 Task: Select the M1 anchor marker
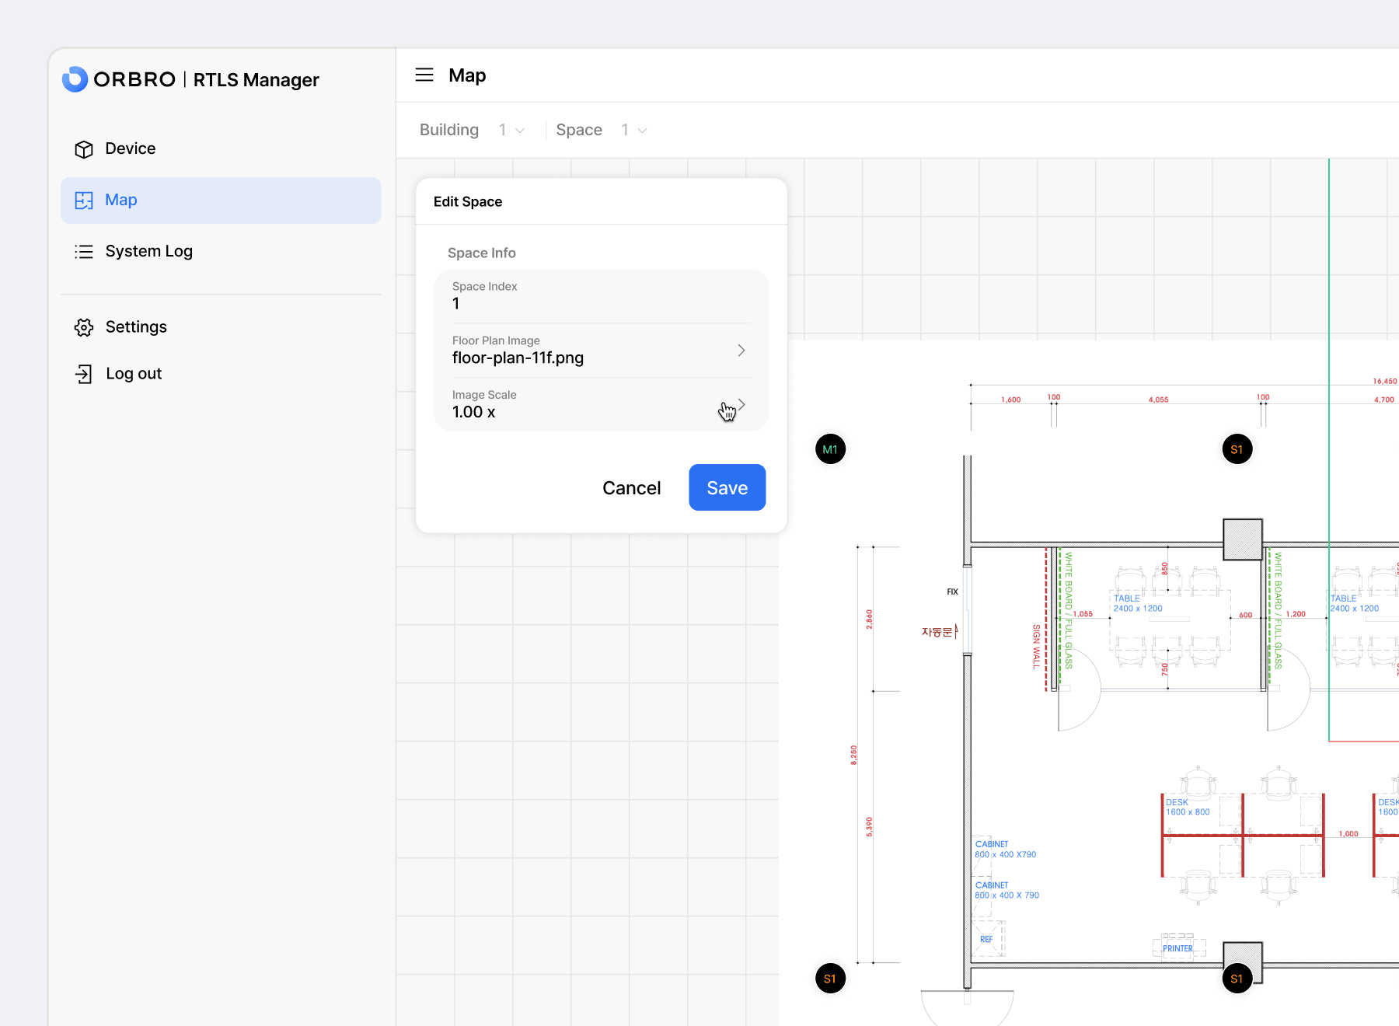(x=830, y=449)
